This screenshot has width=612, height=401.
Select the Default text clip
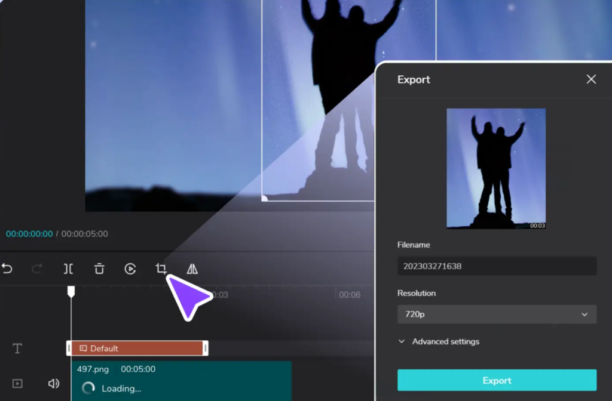coord(137,348)
